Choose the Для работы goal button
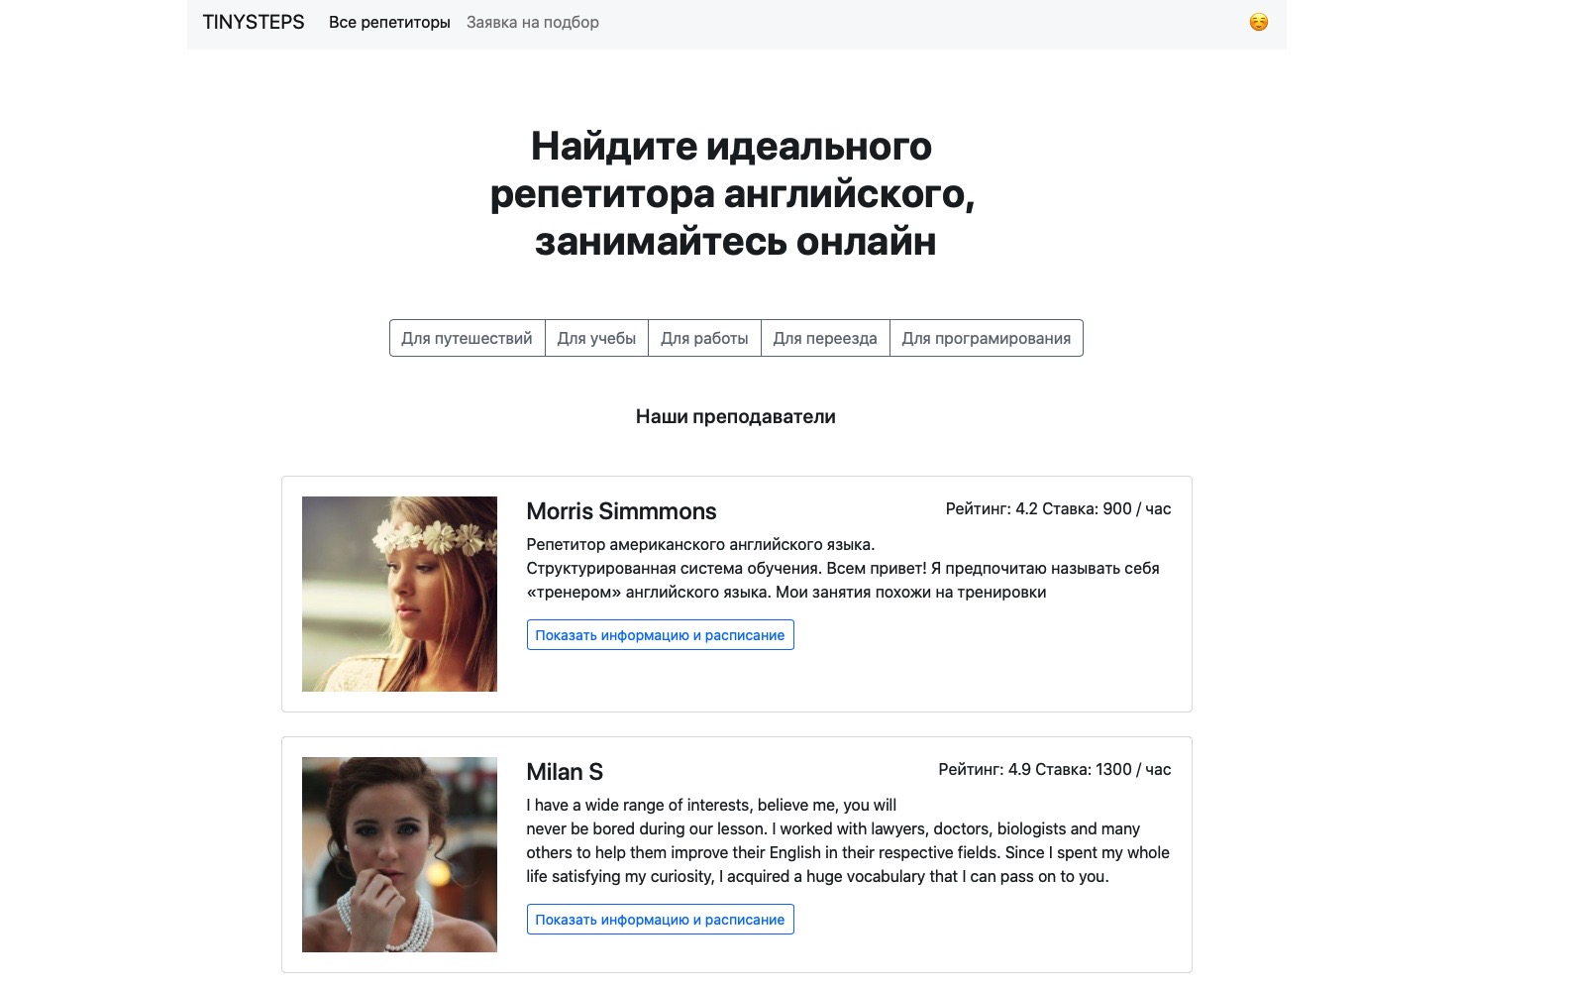 (704, 338)
